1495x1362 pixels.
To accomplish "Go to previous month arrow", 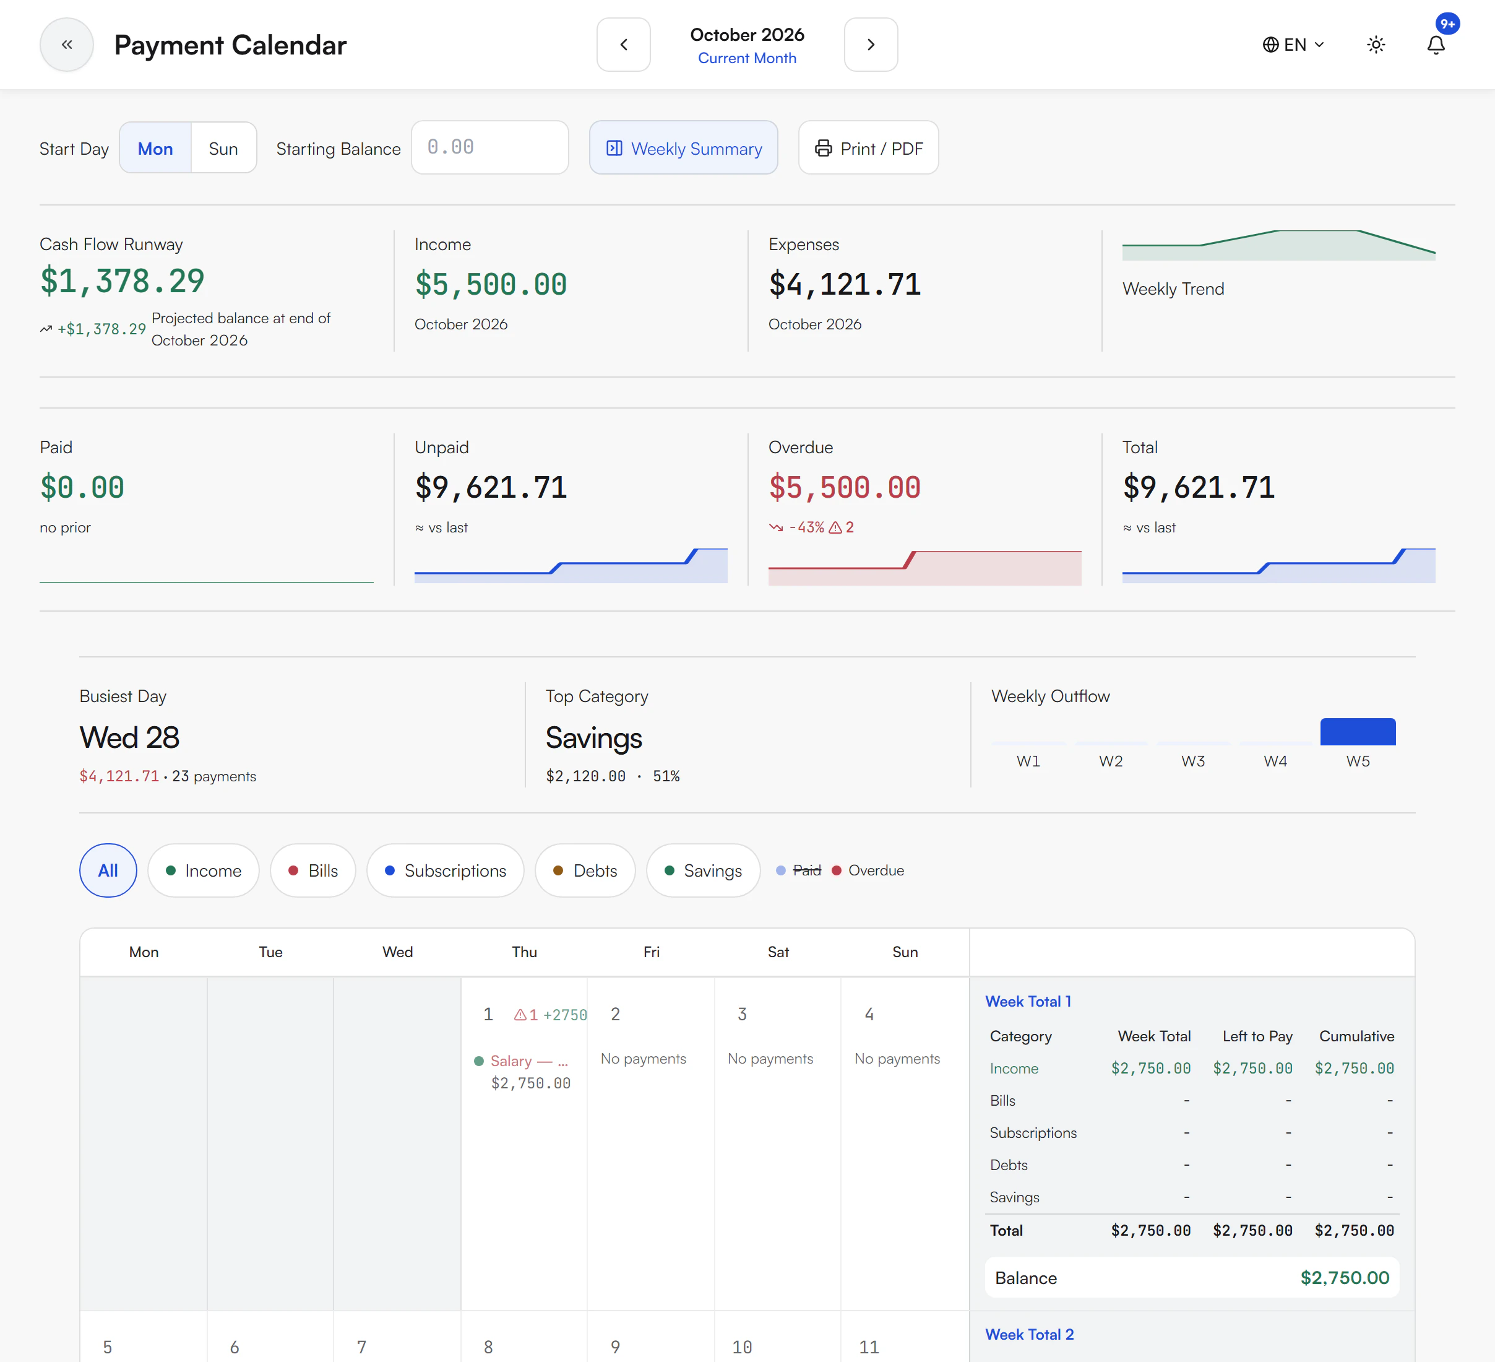I will click(624, 45).
